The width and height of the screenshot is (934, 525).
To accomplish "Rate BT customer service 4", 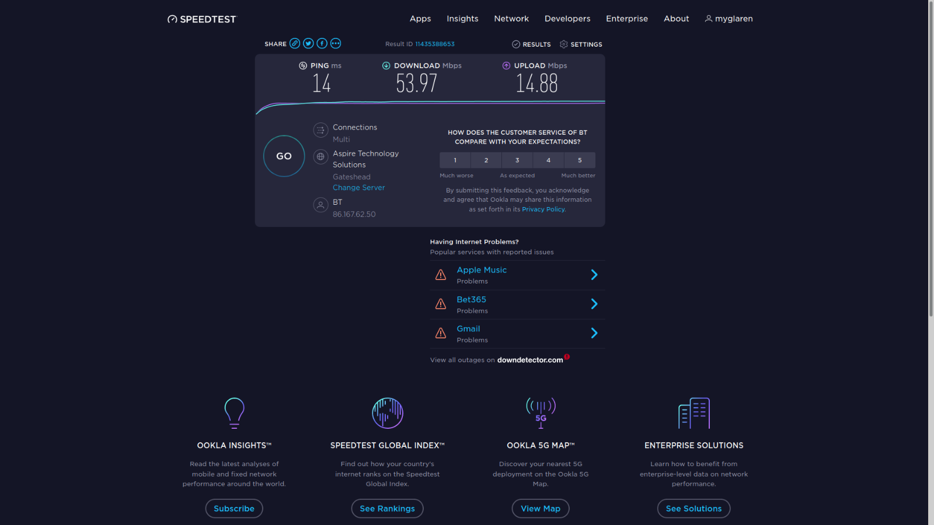I will (549, 160).
